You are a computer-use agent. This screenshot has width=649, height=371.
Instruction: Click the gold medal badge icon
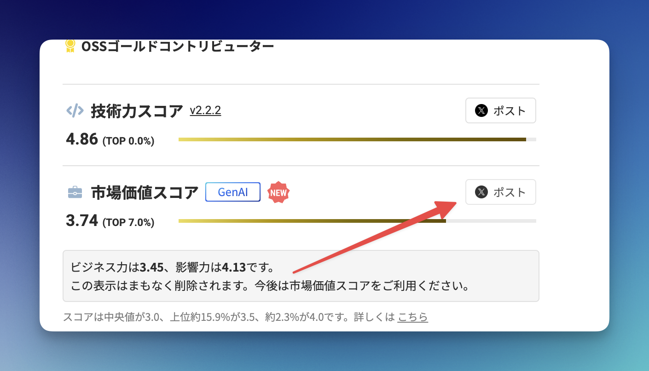70,46
